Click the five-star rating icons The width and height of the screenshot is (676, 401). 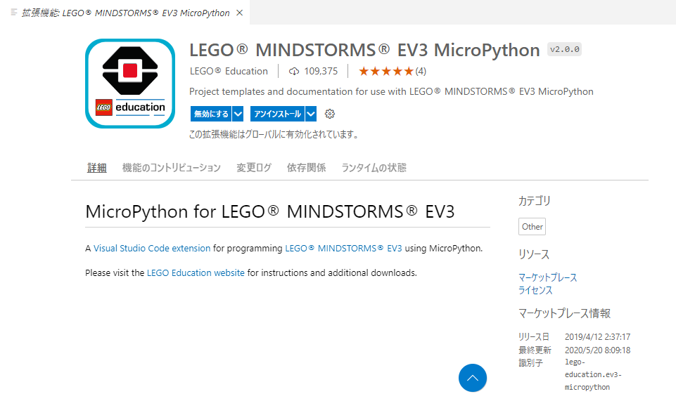click(x=386, y=72)
